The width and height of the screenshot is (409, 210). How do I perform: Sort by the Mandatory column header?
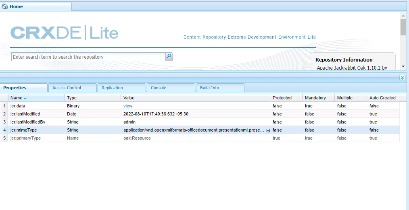pos(319,98)
